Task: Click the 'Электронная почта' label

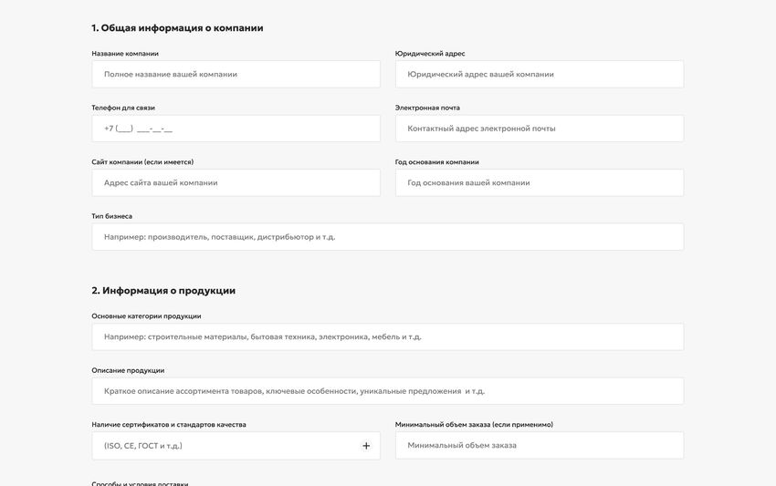Action: click(427, 108)
